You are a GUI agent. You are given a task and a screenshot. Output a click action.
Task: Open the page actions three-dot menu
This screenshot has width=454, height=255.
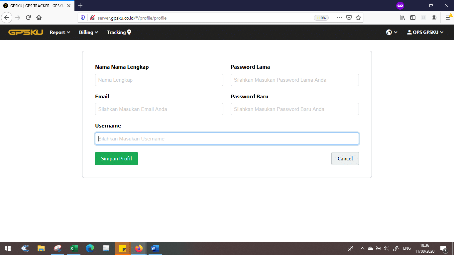tap(339, 18)
